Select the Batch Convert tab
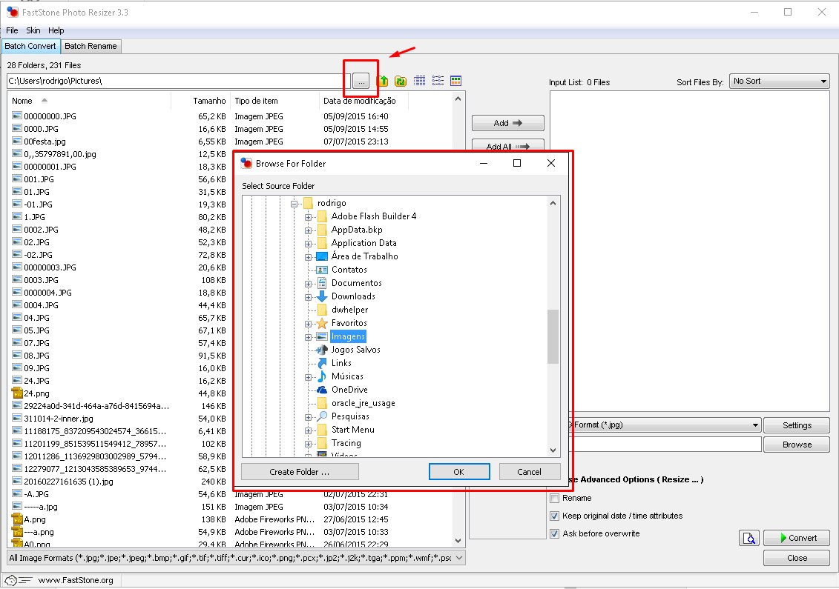Viewport: 839px width, 589px height. (30, 46)
